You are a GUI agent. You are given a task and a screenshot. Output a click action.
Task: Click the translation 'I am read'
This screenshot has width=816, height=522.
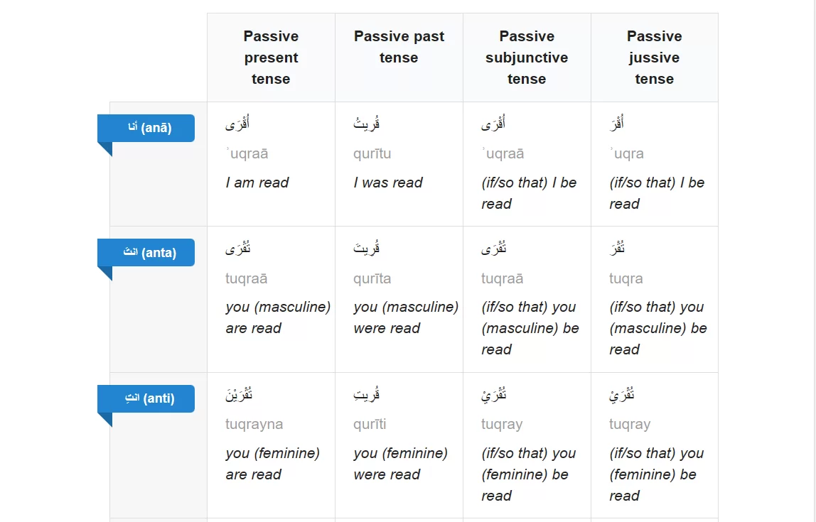click(257, 183)
